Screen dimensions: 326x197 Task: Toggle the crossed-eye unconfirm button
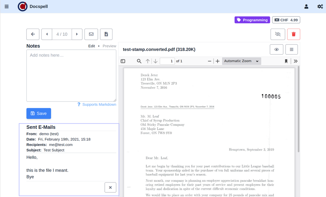[278, 34]
